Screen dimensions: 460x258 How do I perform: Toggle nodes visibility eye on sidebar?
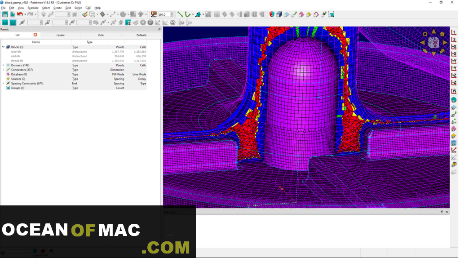point(454,122)
